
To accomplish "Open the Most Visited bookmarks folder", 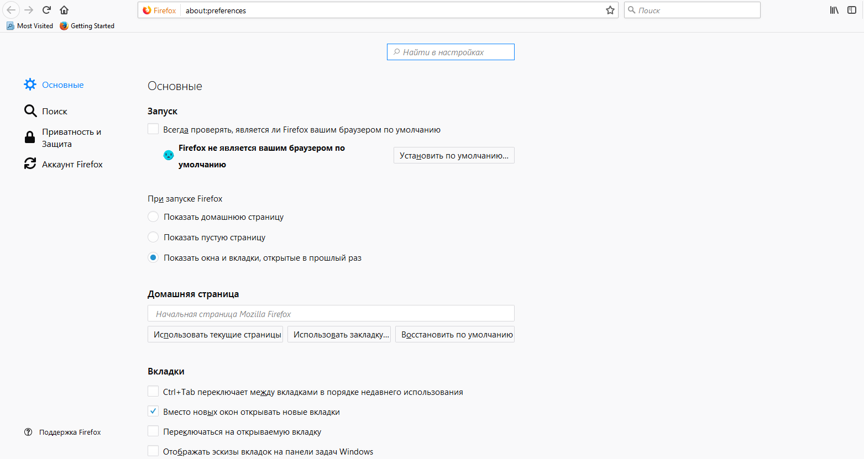I will tap(30, 26).
